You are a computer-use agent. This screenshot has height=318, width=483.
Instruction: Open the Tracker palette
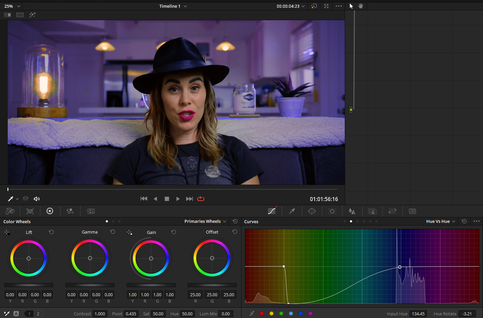(x=332, y=211)
